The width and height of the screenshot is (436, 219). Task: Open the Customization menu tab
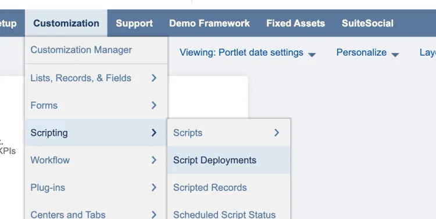point(66,23)
